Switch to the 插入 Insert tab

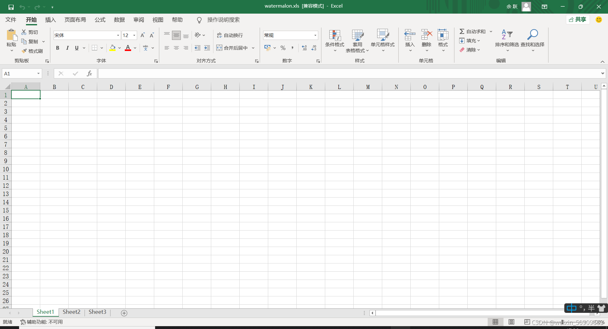[x=50, y=20]
